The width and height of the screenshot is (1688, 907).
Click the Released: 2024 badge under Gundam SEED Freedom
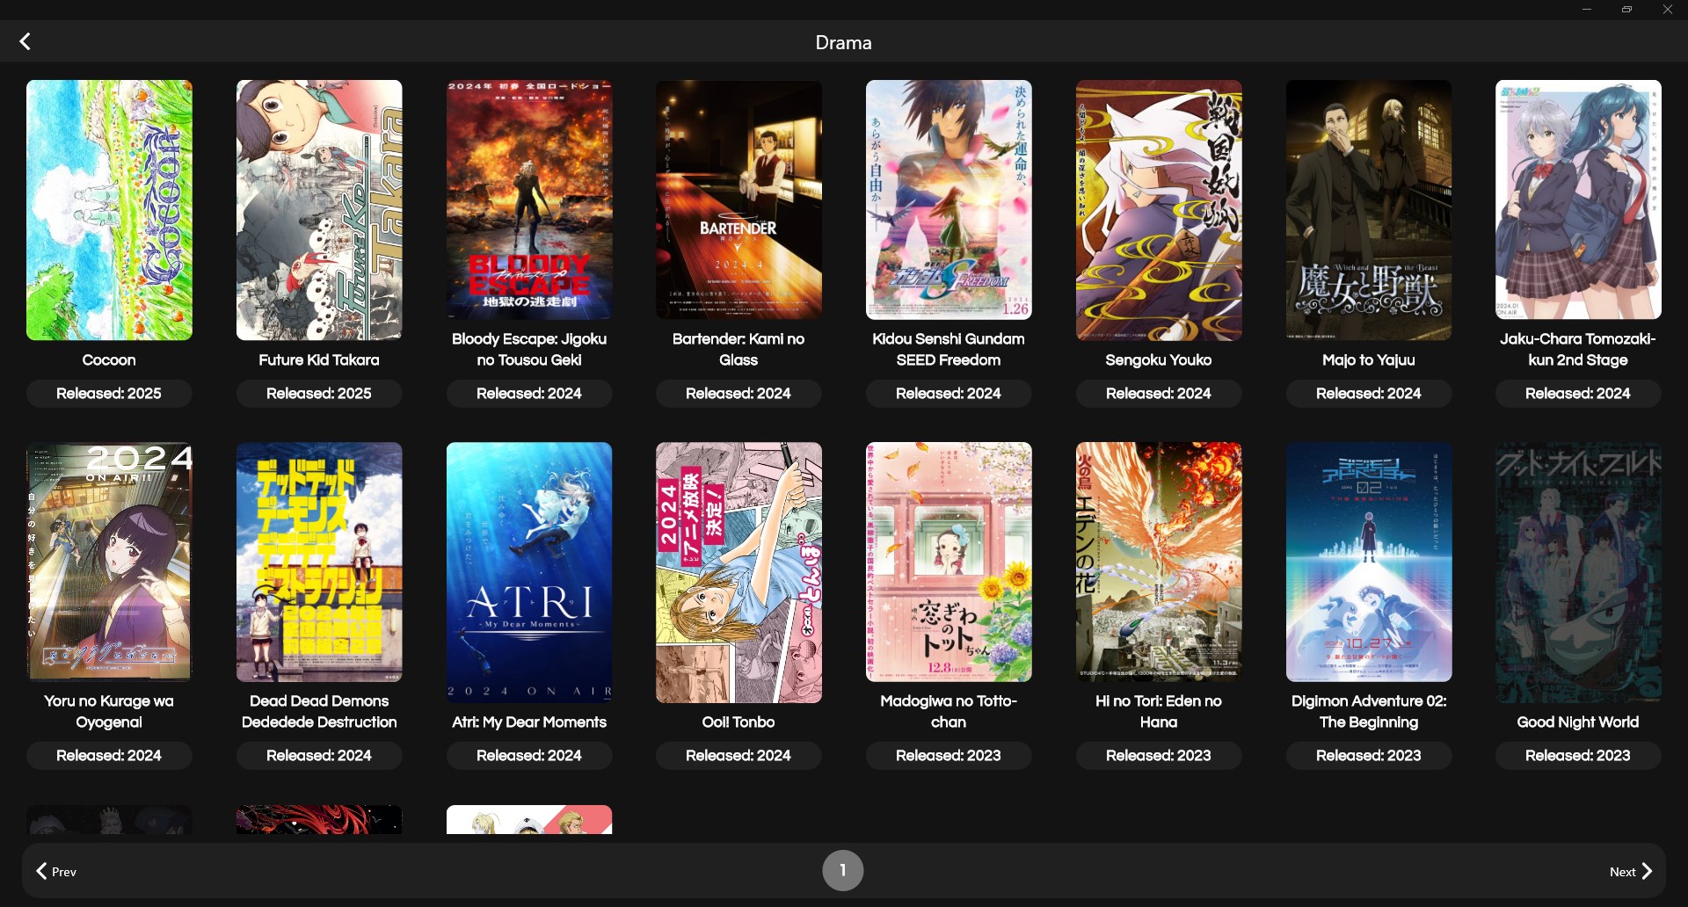[949, 393]
